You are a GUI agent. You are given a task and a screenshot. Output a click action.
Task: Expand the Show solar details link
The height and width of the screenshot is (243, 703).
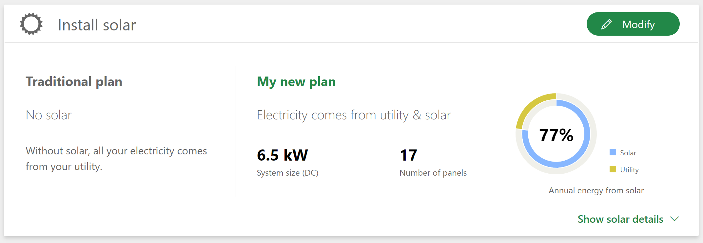(x=620, y=219)
